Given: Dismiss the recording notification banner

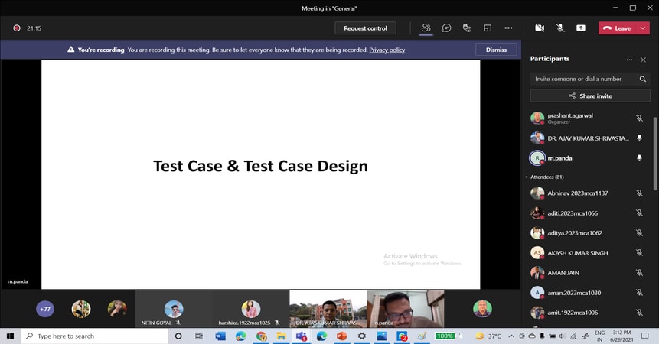Looking at the screenshot, I should [496, 50].
